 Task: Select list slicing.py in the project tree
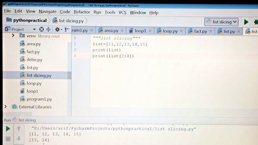[37, 75]
